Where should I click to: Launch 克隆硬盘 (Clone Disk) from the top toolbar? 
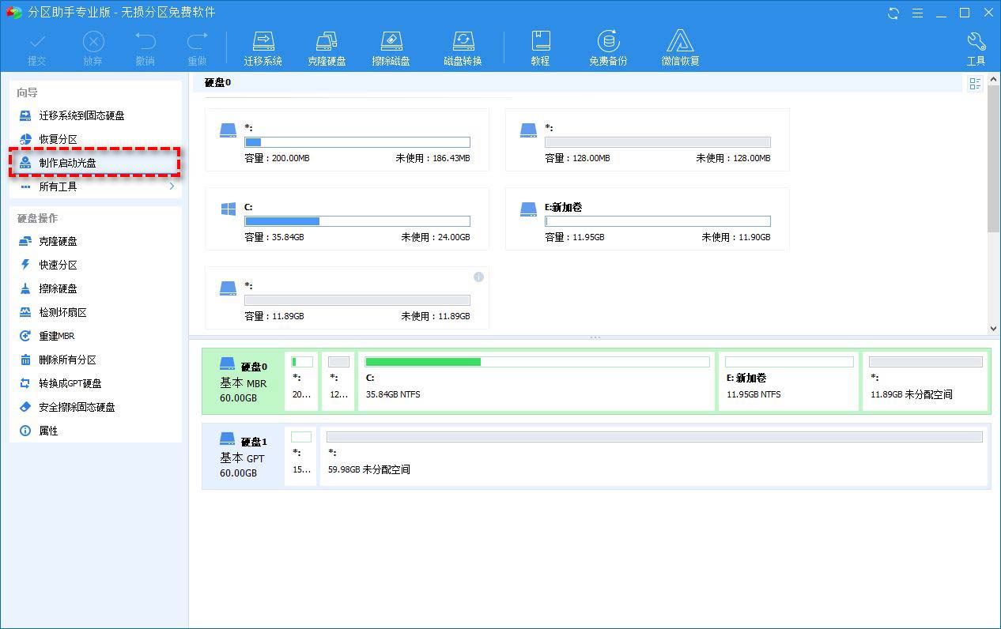pyautogui.click(x=327, y=46)
